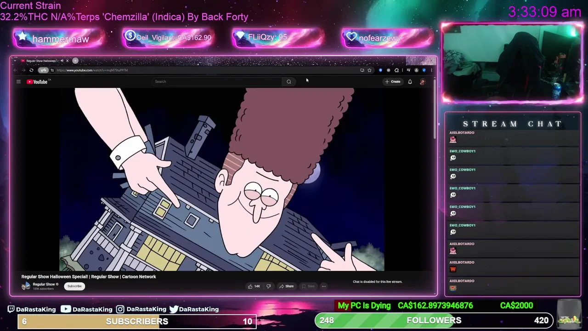Click the Twitch icon beside DaRastaKing
The image size is (588, 331).
coord(11,309)
